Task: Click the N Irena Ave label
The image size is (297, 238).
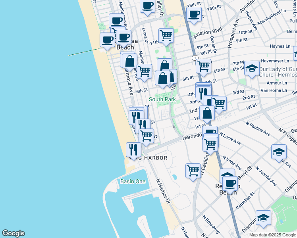Action: coord(232,163)
